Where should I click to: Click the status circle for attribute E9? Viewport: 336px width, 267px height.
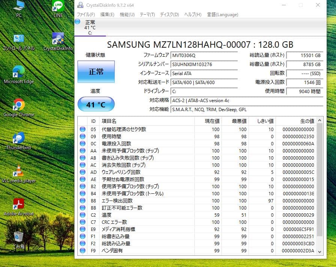[83, 229]
